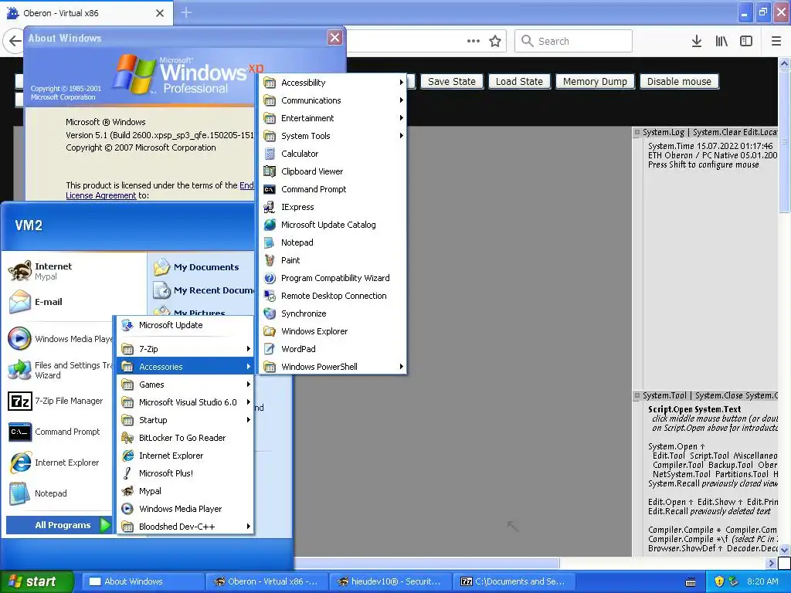Screen dimensions: 791x593
Task: Open Microsoft Plus! entry
Action: coord(185,473)
